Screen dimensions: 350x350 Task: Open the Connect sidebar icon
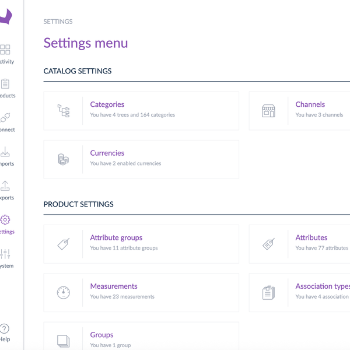(x=5, y=118)
